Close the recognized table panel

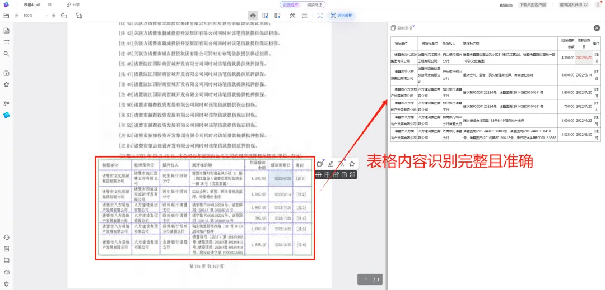click(597, 28)
